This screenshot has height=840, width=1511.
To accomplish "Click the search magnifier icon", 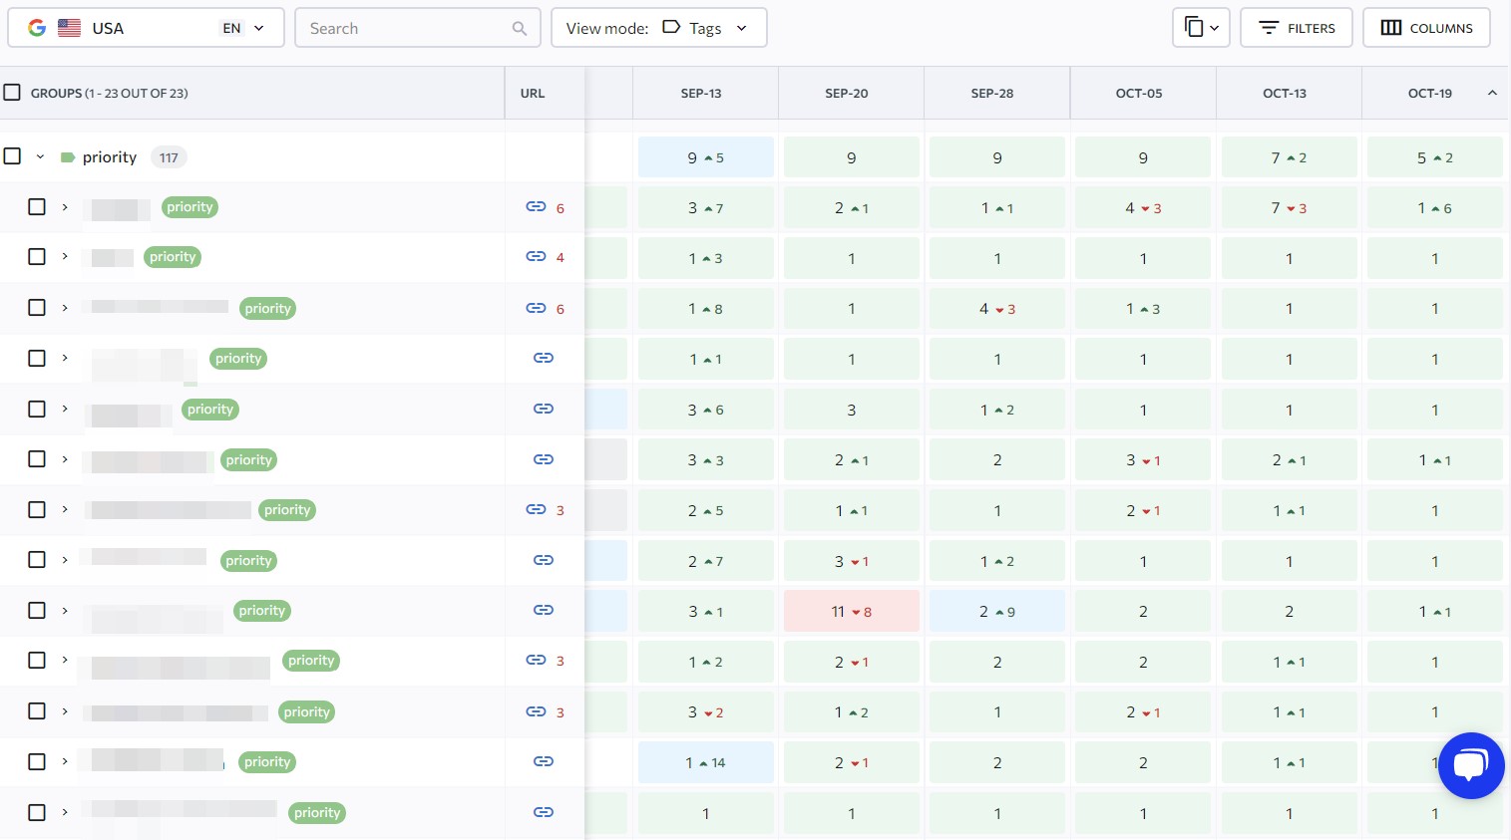I will pos(520,29).
